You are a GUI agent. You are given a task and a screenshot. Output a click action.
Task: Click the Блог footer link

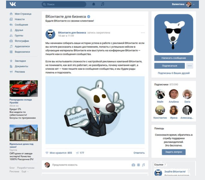tap(12, 168)
